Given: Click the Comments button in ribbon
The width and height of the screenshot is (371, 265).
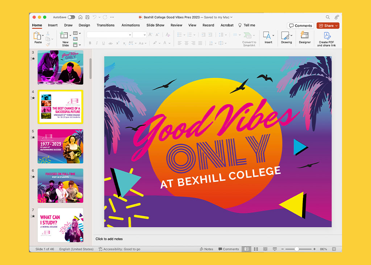Looking at the screenshot, I should click(300, 26).
